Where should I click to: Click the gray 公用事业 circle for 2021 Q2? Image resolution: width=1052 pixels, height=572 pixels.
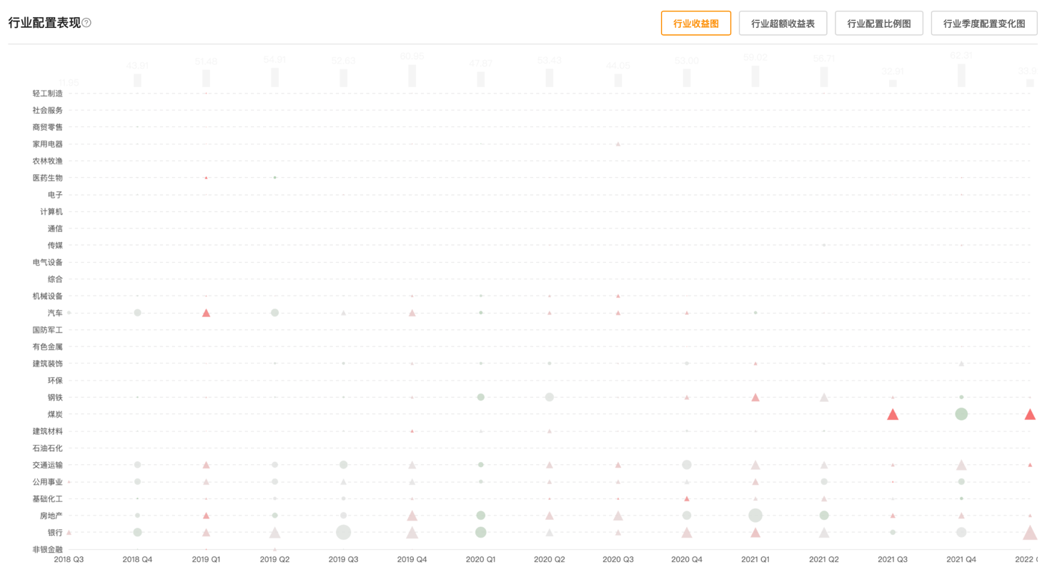[x=824, y=482]
